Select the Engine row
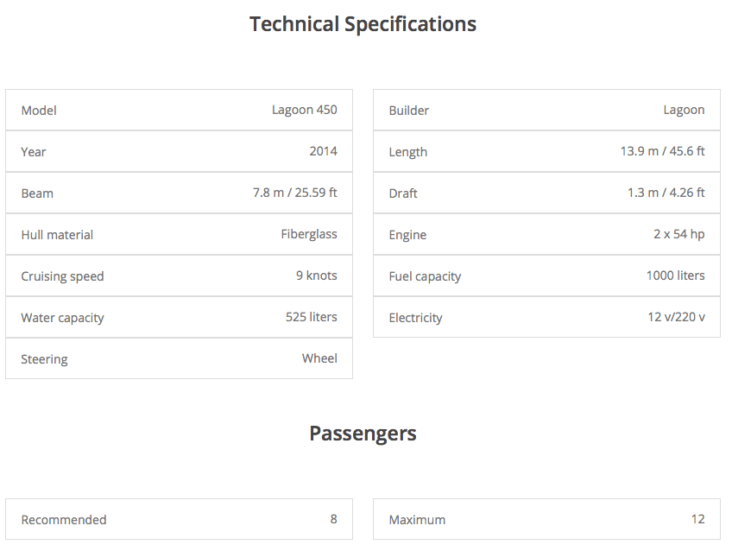 coord(546,235)
